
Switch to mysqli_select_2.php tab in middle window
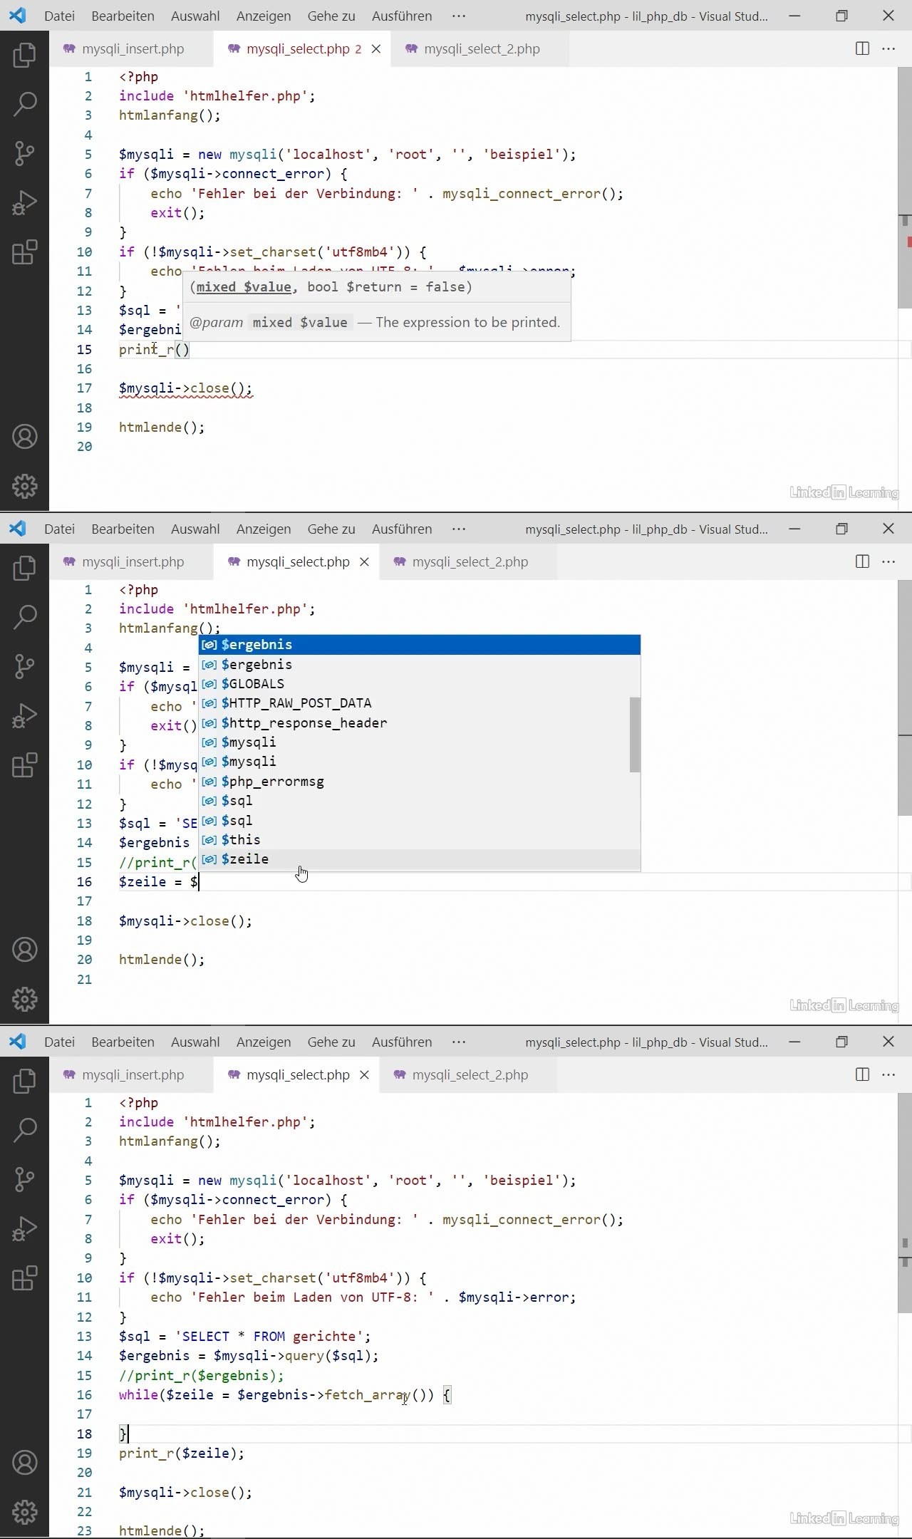(470, 561)
